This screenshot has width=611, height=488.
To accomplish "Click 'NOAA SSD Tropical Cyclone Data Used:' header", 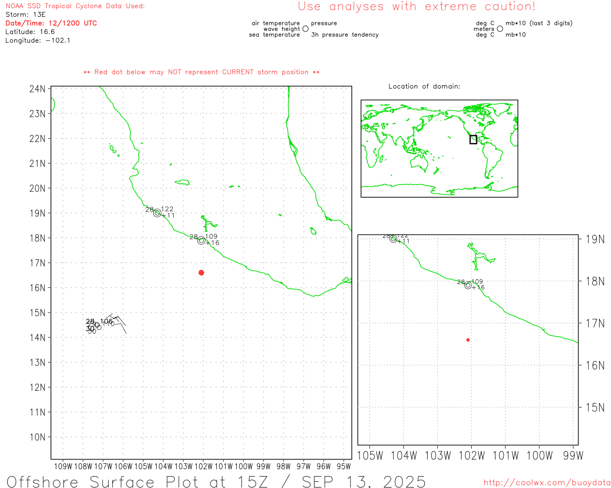I will pos(75,6).
